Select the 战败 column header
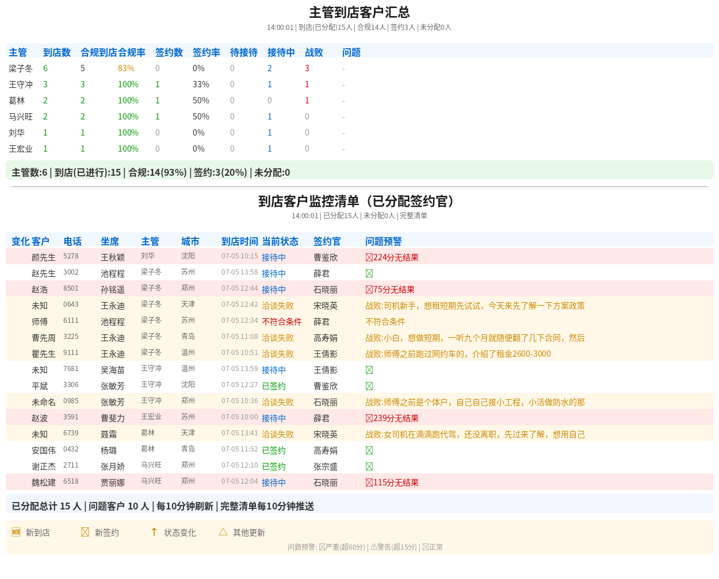 pos(314,52)
